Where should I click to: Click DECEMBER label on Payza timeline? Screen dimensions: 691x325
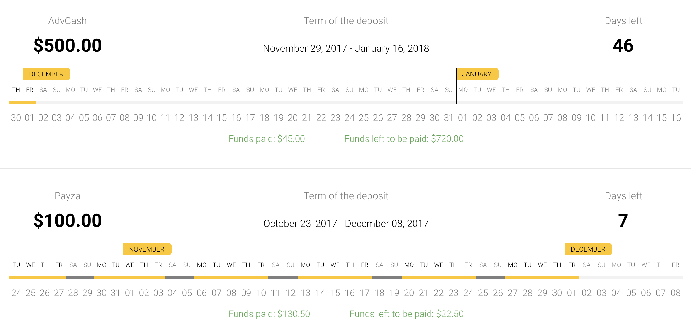click(x=588, y=249)
